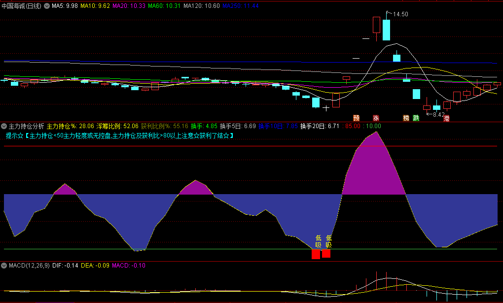Select the MA120: 10.60 label

tap(202, 6)
